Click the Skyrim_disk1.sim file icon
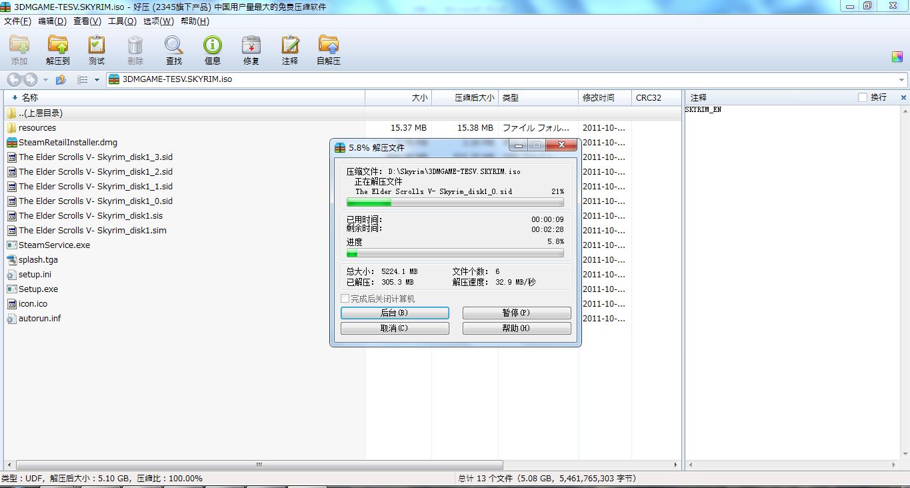Image resolution: width=910 pixels, height=488 pixels. [x=12, y=230]
